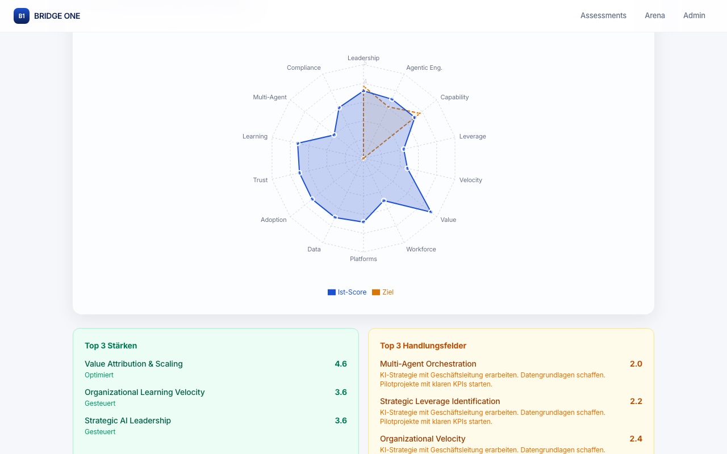The width and height of the screenshot is (727, 454).
Task: Click the Agentic Eng. axis label
Action: 424,68
